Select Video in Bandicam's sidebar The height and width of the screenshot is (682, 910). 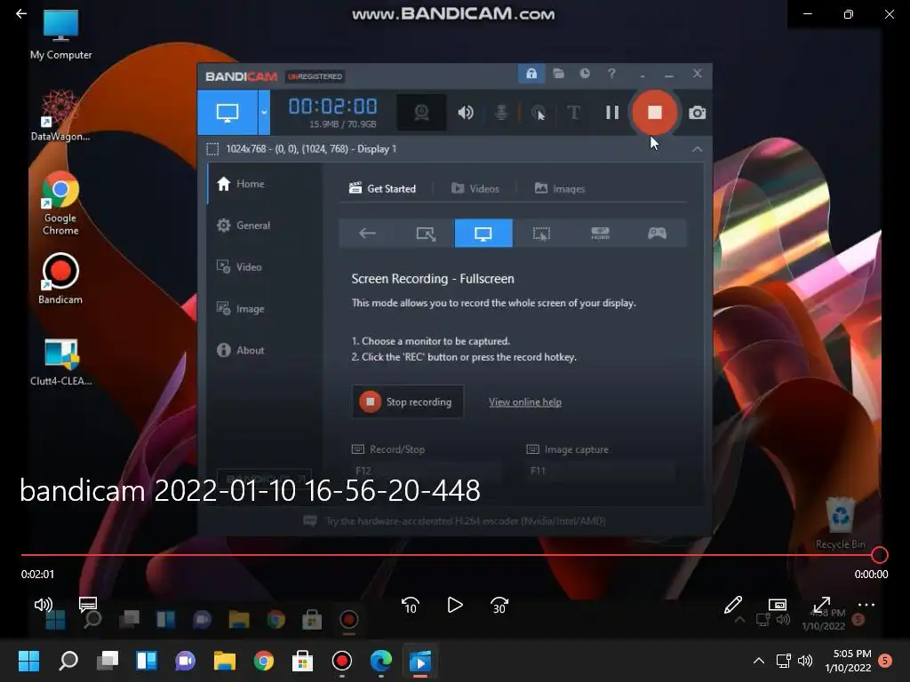(x=264, y=266)
